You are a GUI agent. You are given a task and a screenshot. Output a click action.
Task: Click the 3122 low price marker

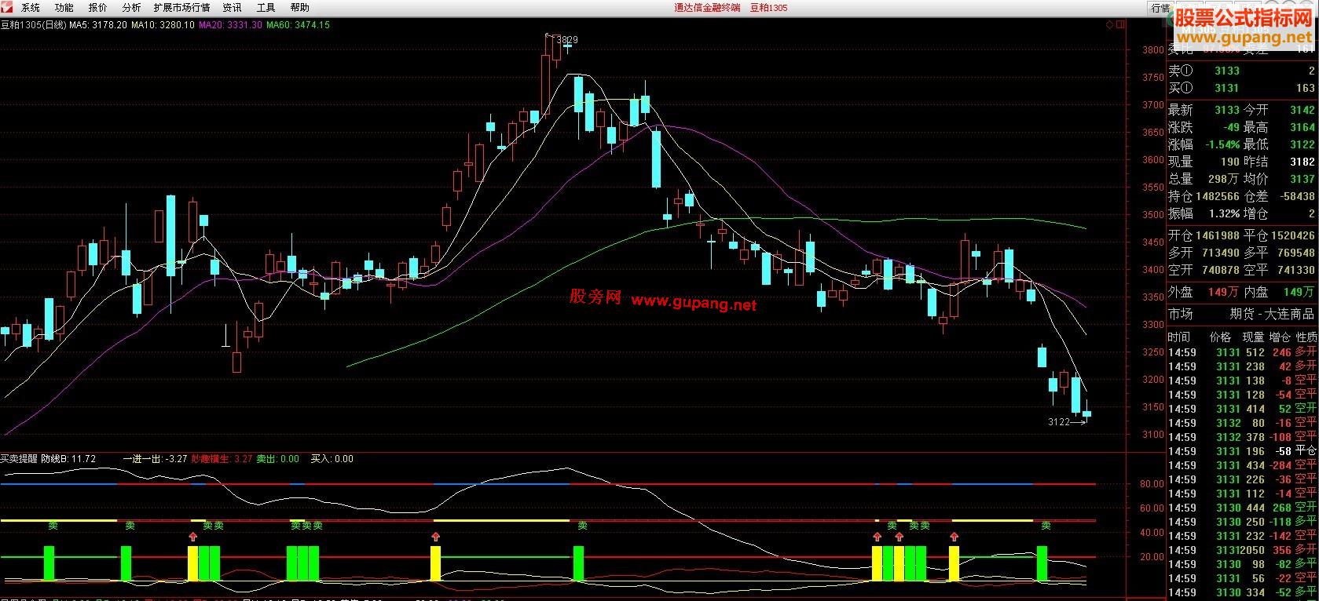(1059, 422)
